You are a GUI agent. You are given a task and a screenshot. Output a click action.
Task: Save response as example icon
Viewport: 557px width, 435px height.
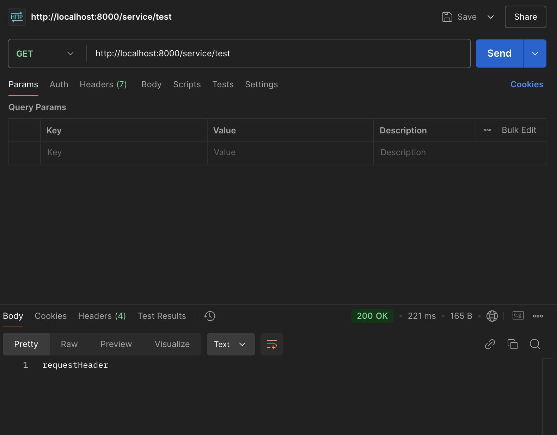518,315
